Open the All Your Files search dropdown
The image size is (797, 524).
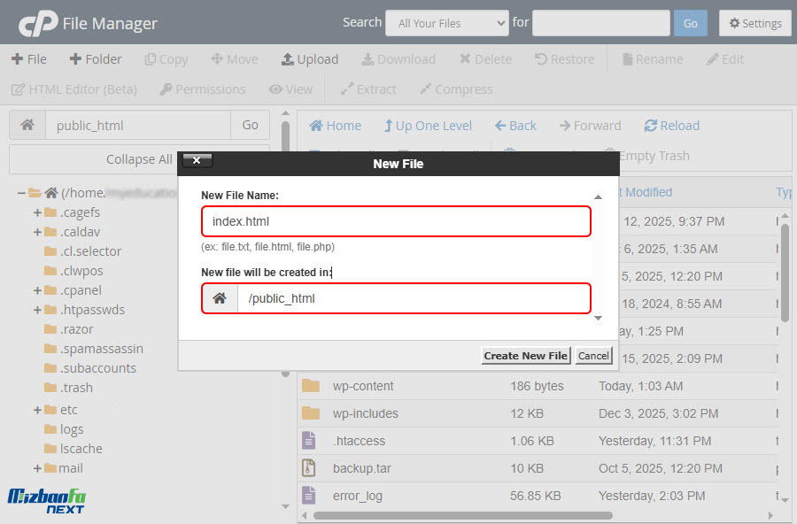click(x=446, y=23)
